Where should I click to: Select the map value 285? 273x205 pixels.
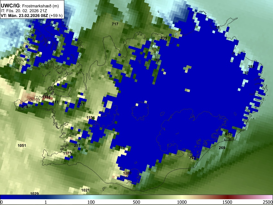click(x=77, y=146)
